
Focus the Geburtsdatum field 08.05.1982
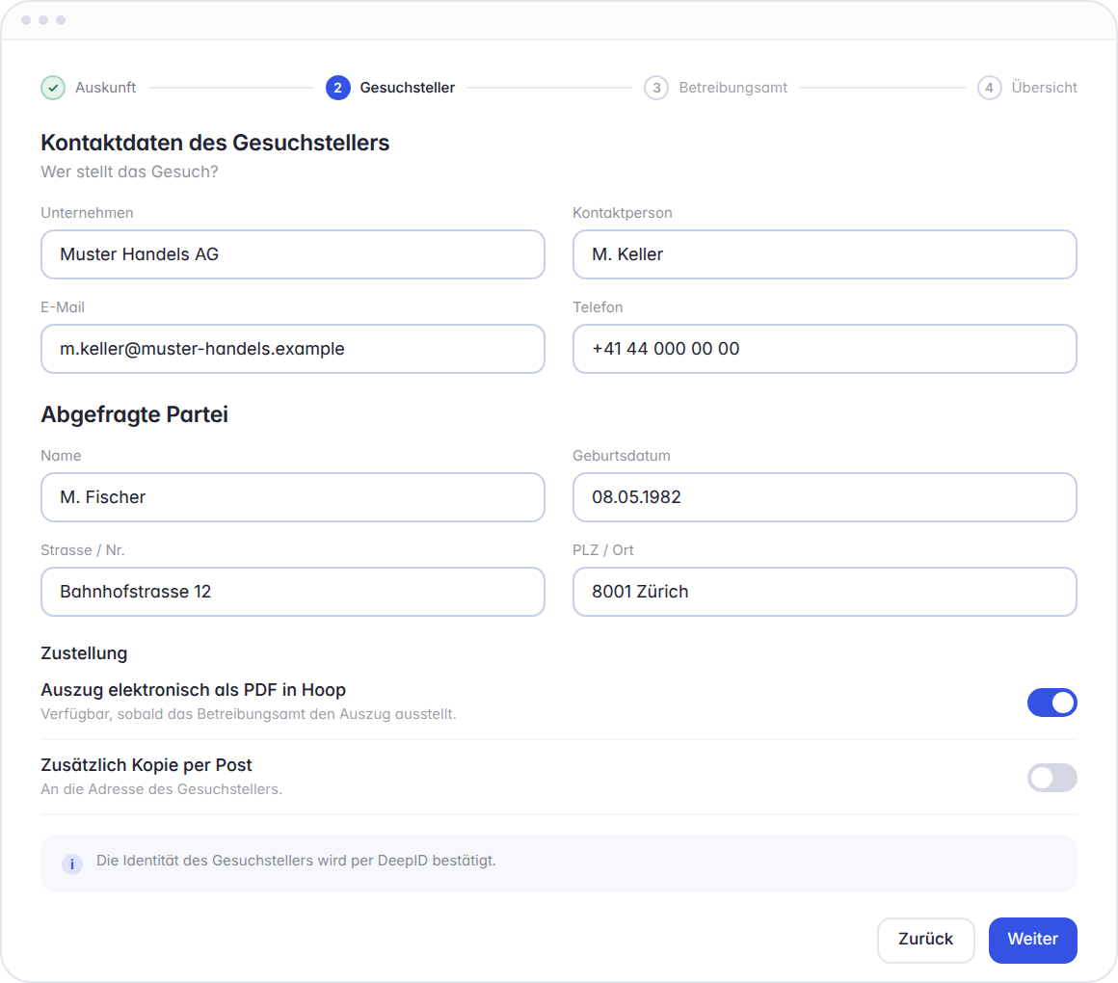point(825,497)
